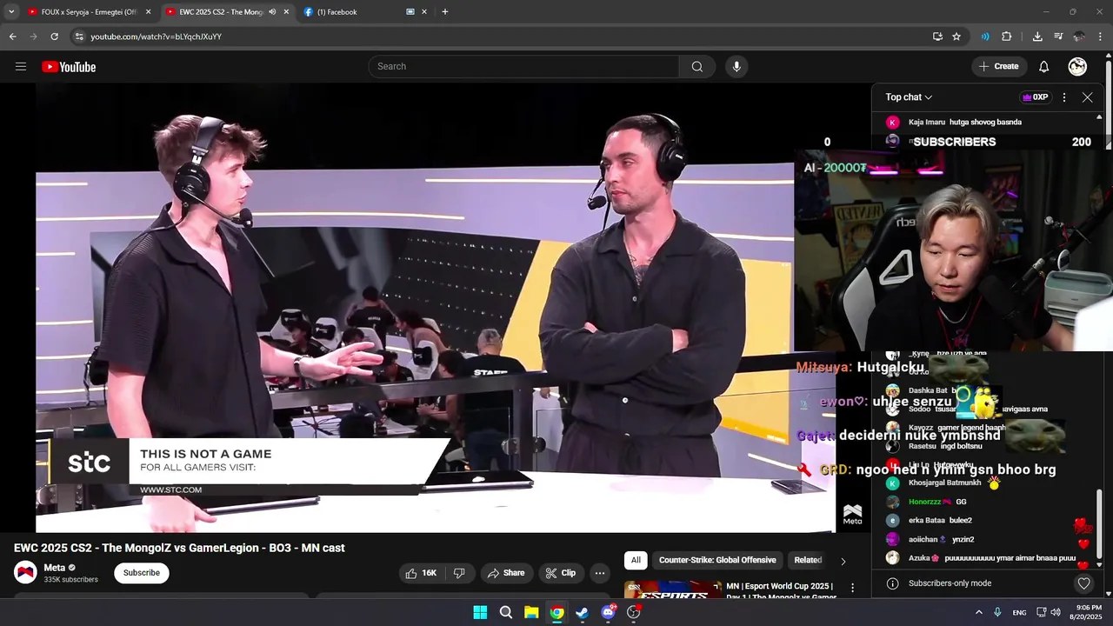Viewport: 1113px width, 626px height.
Task: Open Windows taskbar search
Action: point(505,612)
